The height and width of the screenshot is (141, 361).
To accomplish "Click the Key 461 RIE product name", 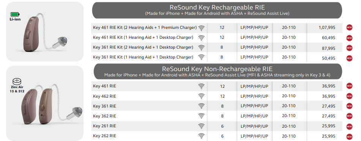I will [x=104, y=86].
